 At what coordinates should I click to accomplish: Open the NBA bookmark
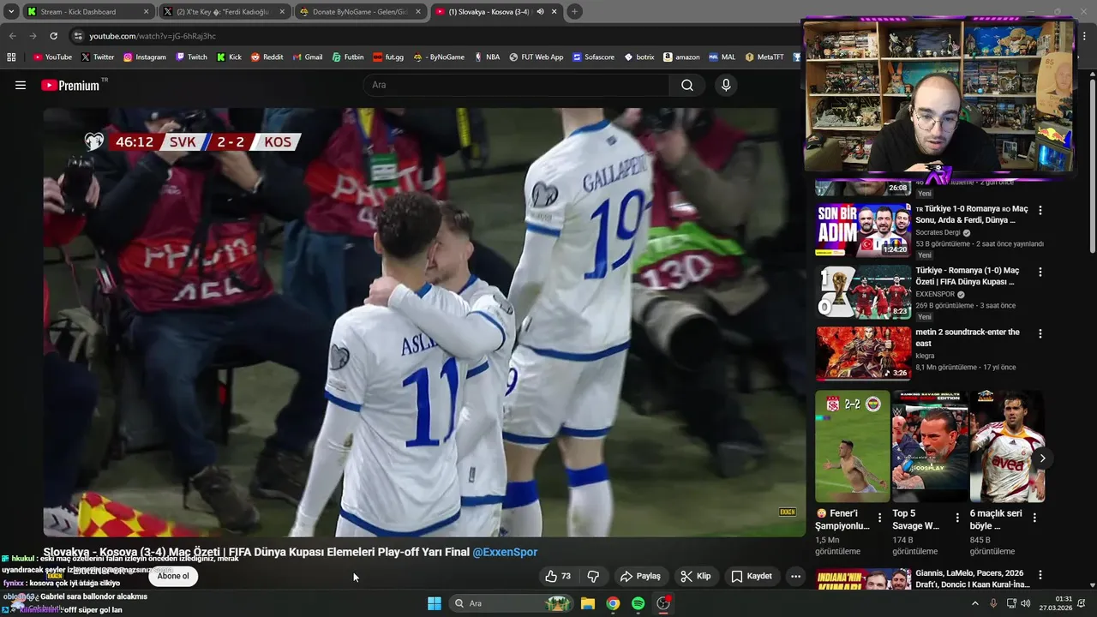(486, 57)
